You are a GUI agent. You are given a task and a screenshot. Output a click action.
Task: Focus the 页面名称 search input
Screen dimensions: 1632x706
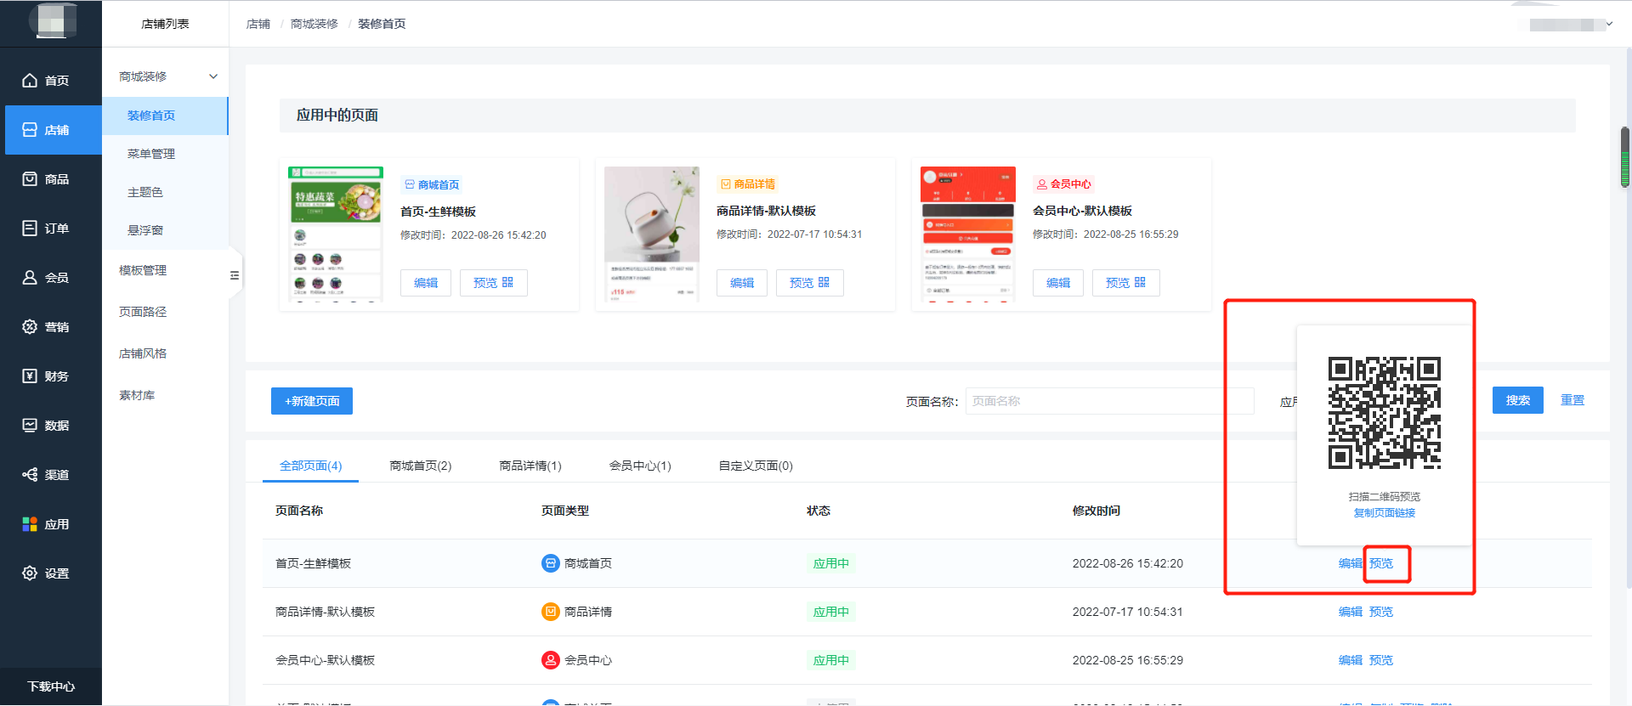tap(1110, 401)
